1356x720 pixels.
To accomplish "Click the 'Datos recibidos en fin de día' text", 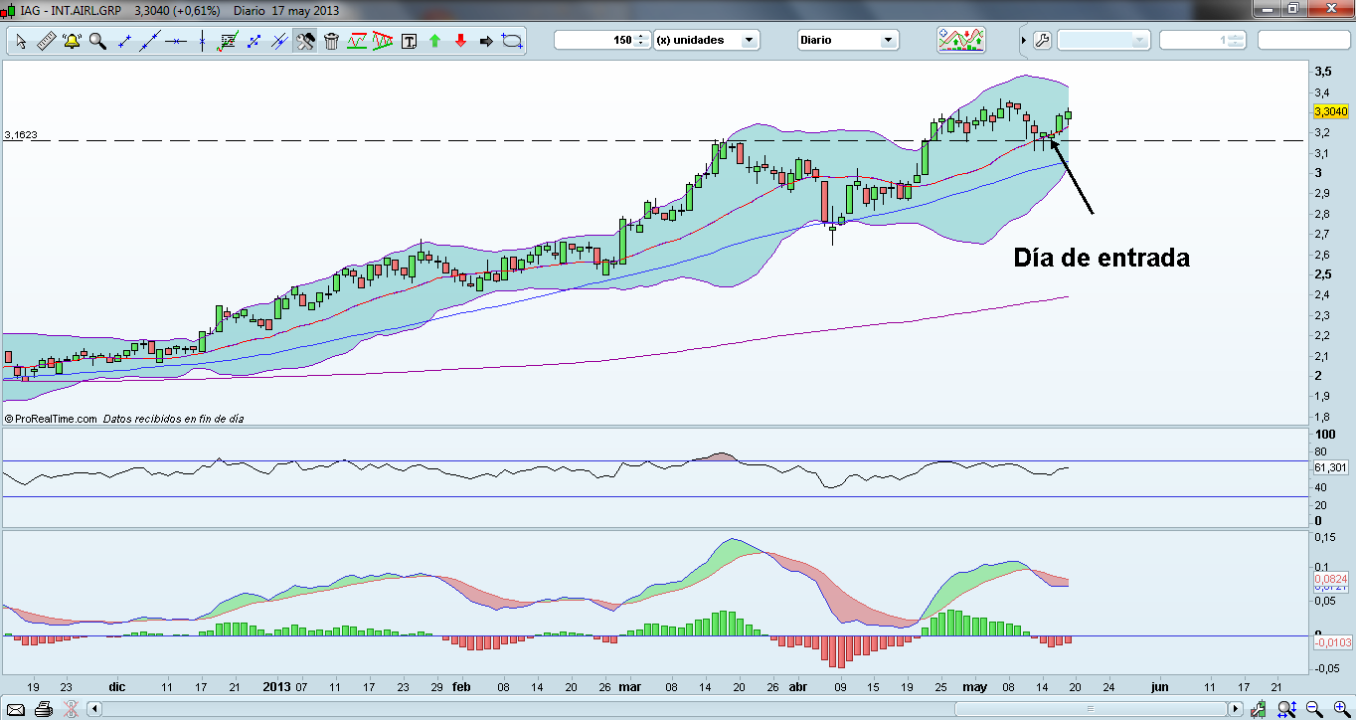I will pyautogui.click(x=173, y=419).
